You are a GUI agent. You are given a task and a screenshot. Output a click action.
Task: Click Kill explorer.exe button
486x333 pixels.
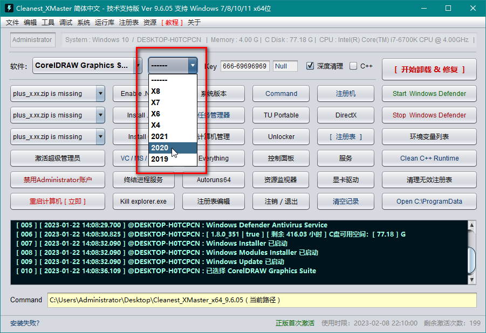tap(143, 202)
